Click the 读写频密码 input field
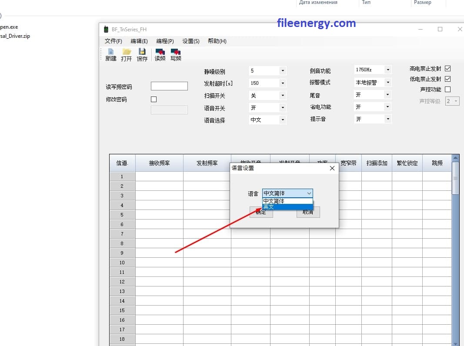The image size is (464, 346). point(169,86)
